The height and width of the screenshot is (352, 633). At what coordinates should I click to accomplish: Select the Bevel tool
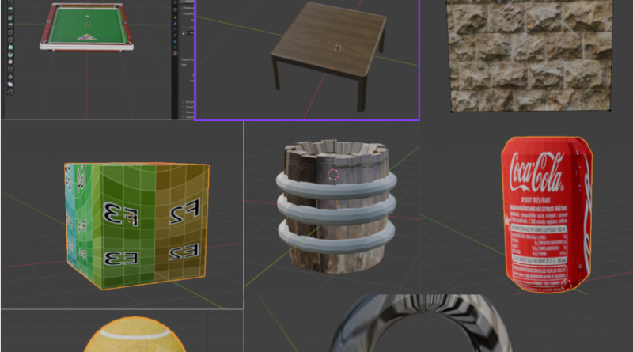click(x=10, y=25)
